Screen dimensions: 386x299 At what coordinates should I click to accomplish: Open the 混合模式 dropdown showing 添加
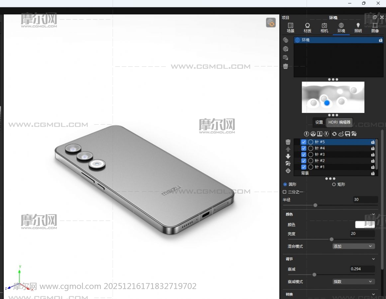click(x=353, y=246)
